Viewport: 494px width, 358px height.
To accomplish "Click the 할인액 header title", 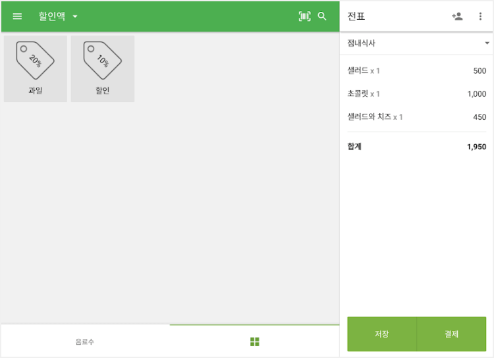I will coord(52,16).
